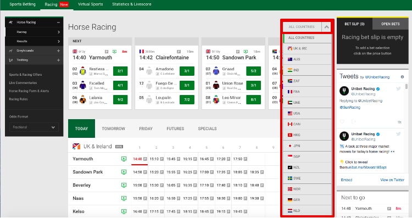Select ALL COUNTRIES option in list
Viewport: 412px width, 218px height.
[307, 38]
